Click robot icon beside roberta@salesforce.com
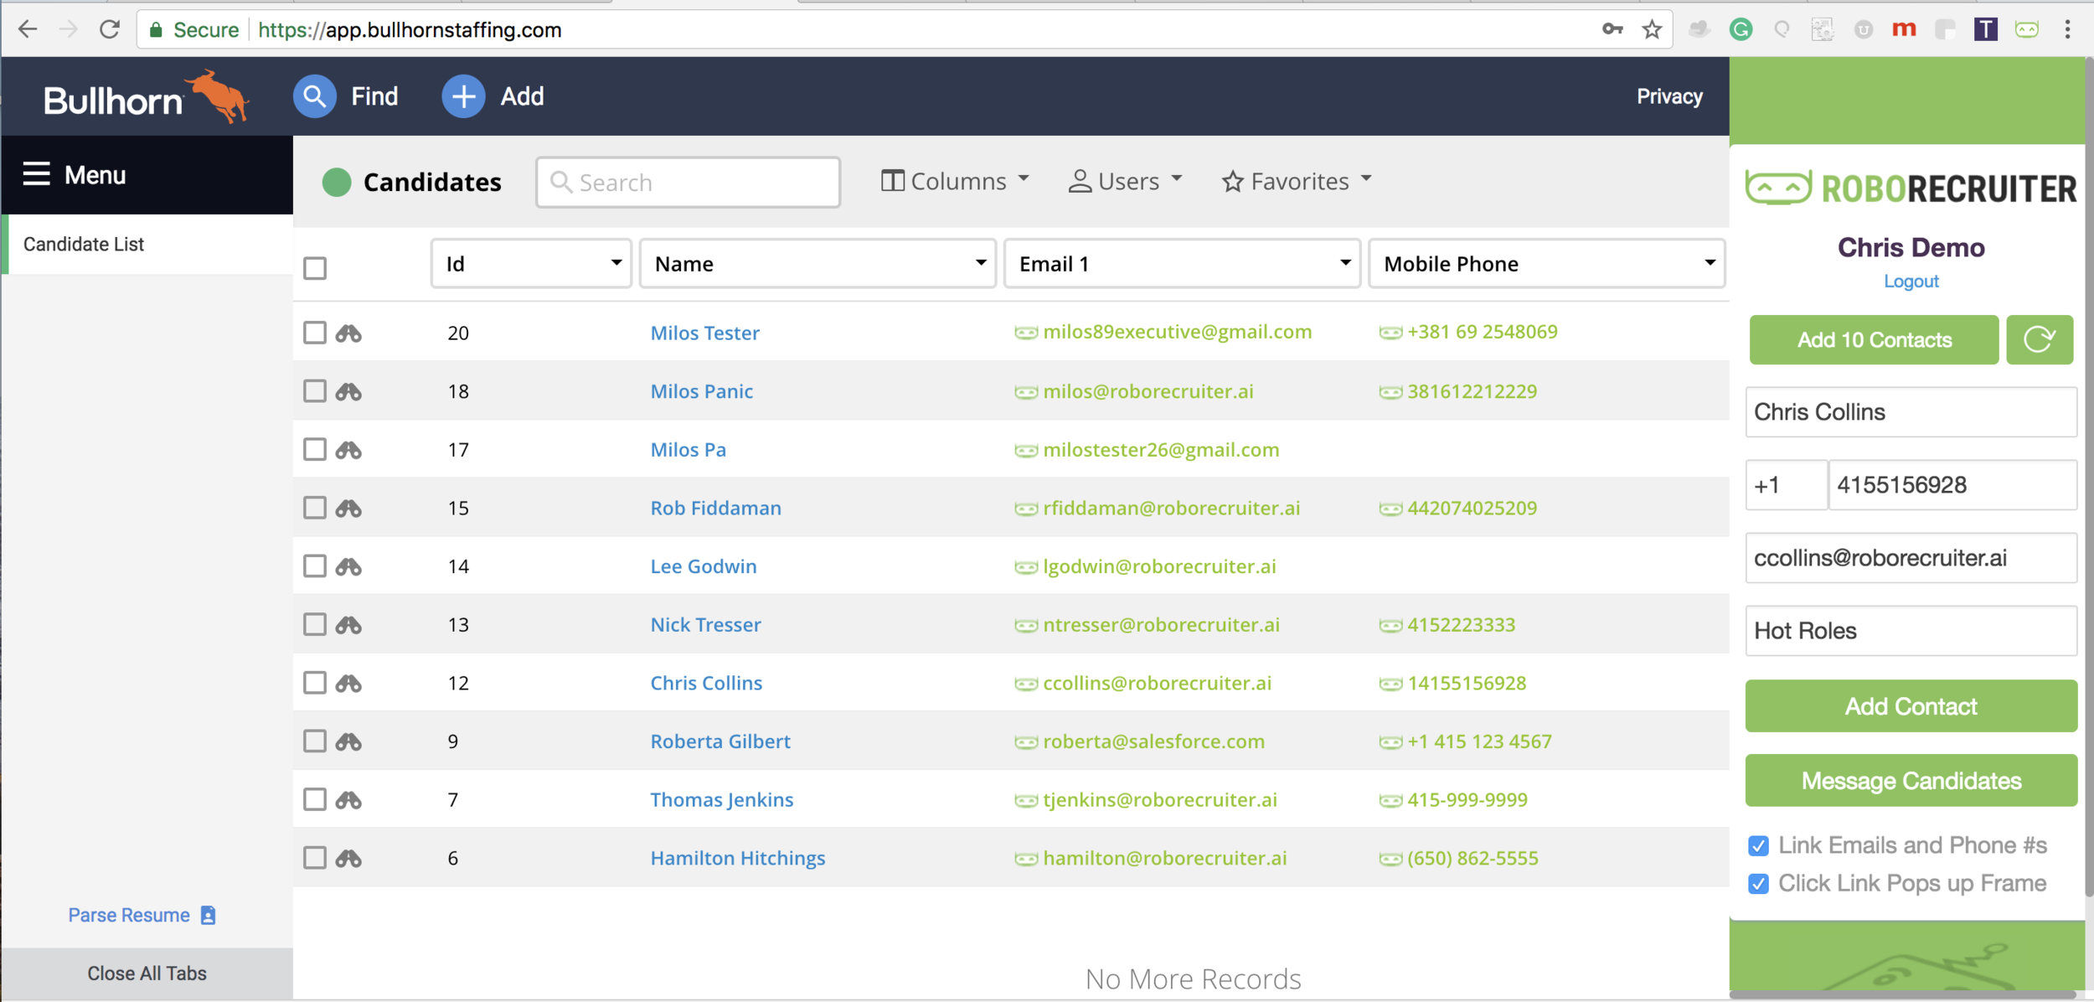Image resolution: width=2094 pixels, height=1002 pixels. coord(1026,742)
